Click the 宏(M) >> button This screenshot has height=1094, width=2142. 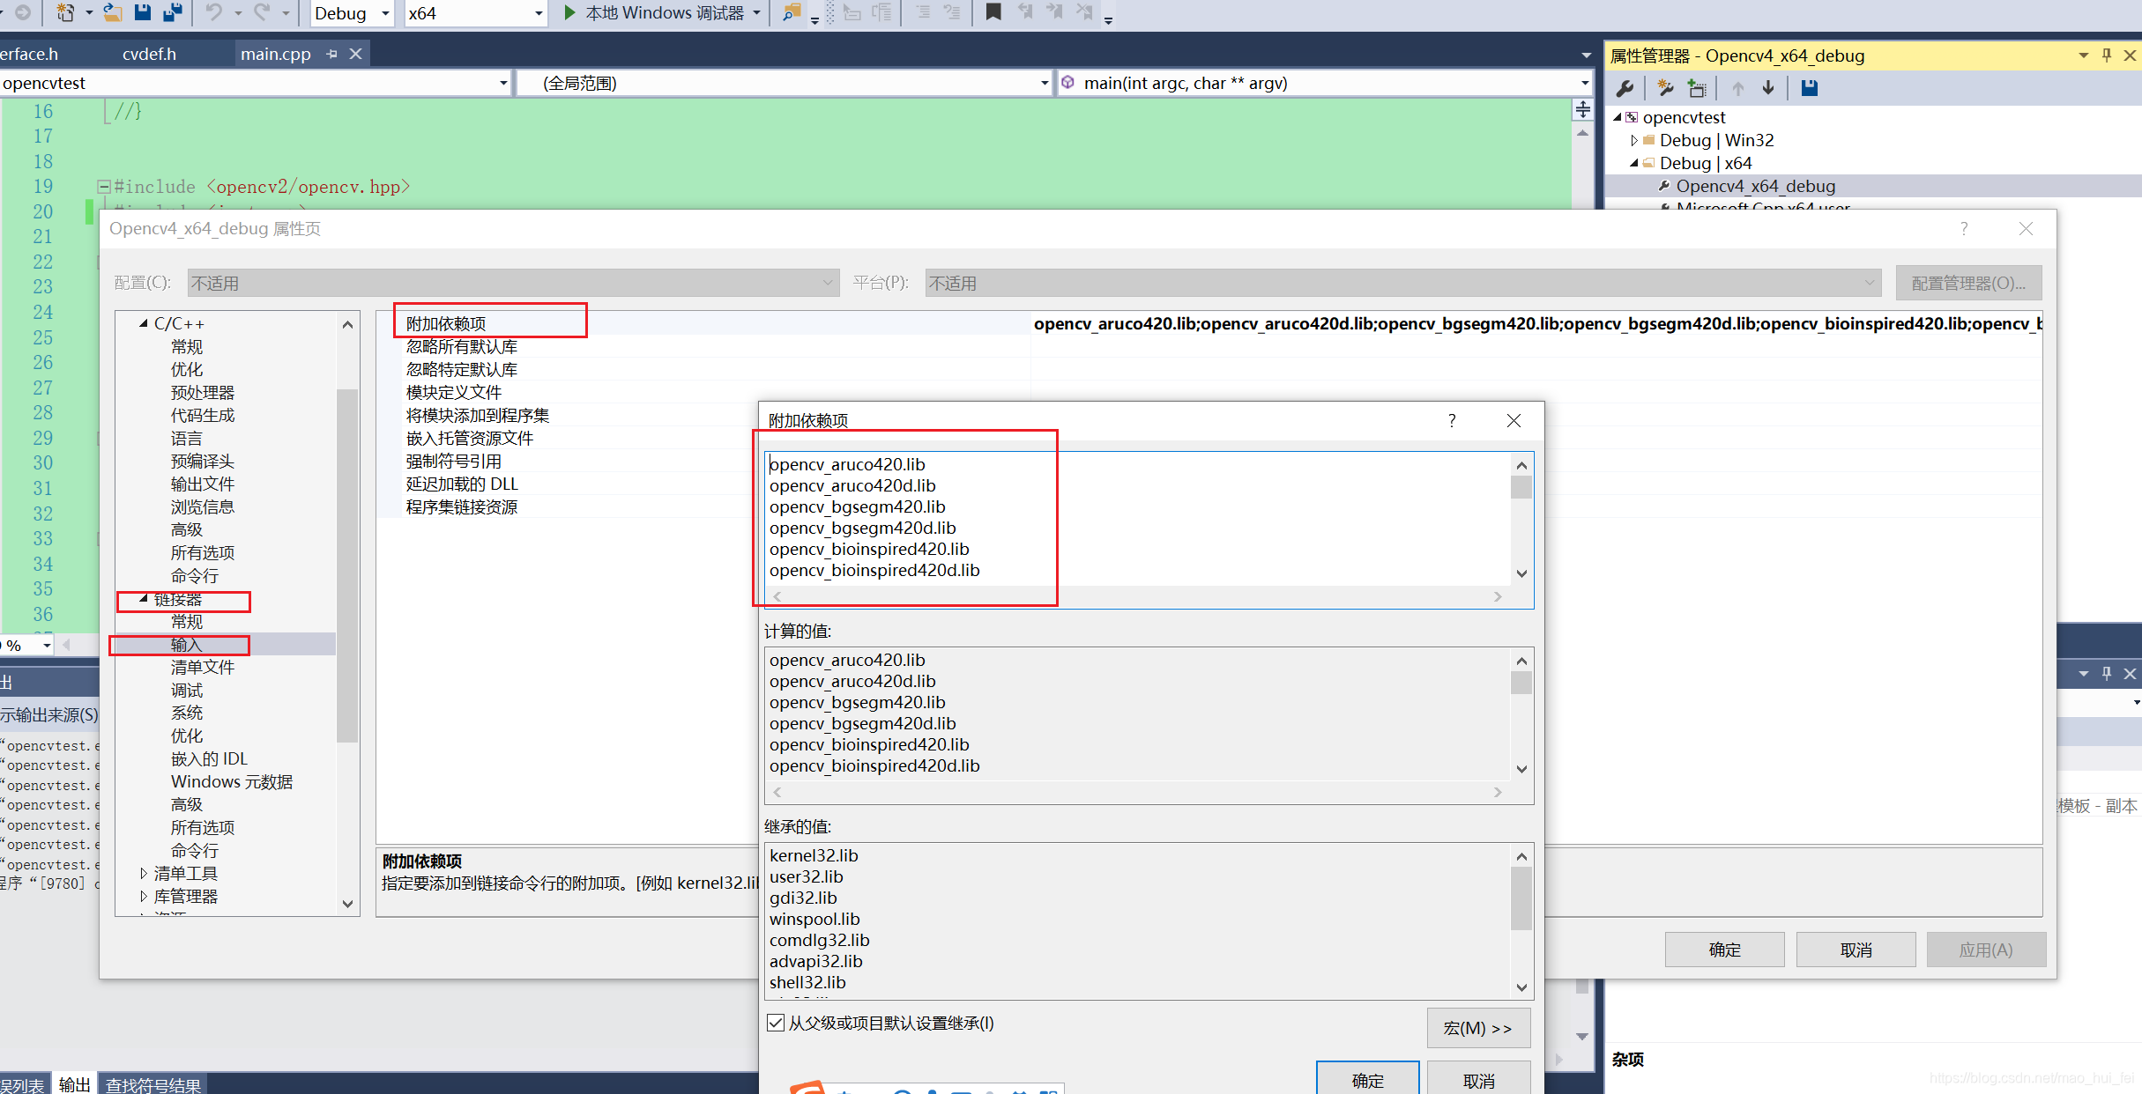pyautogui.click(x=1478, y=1028)
